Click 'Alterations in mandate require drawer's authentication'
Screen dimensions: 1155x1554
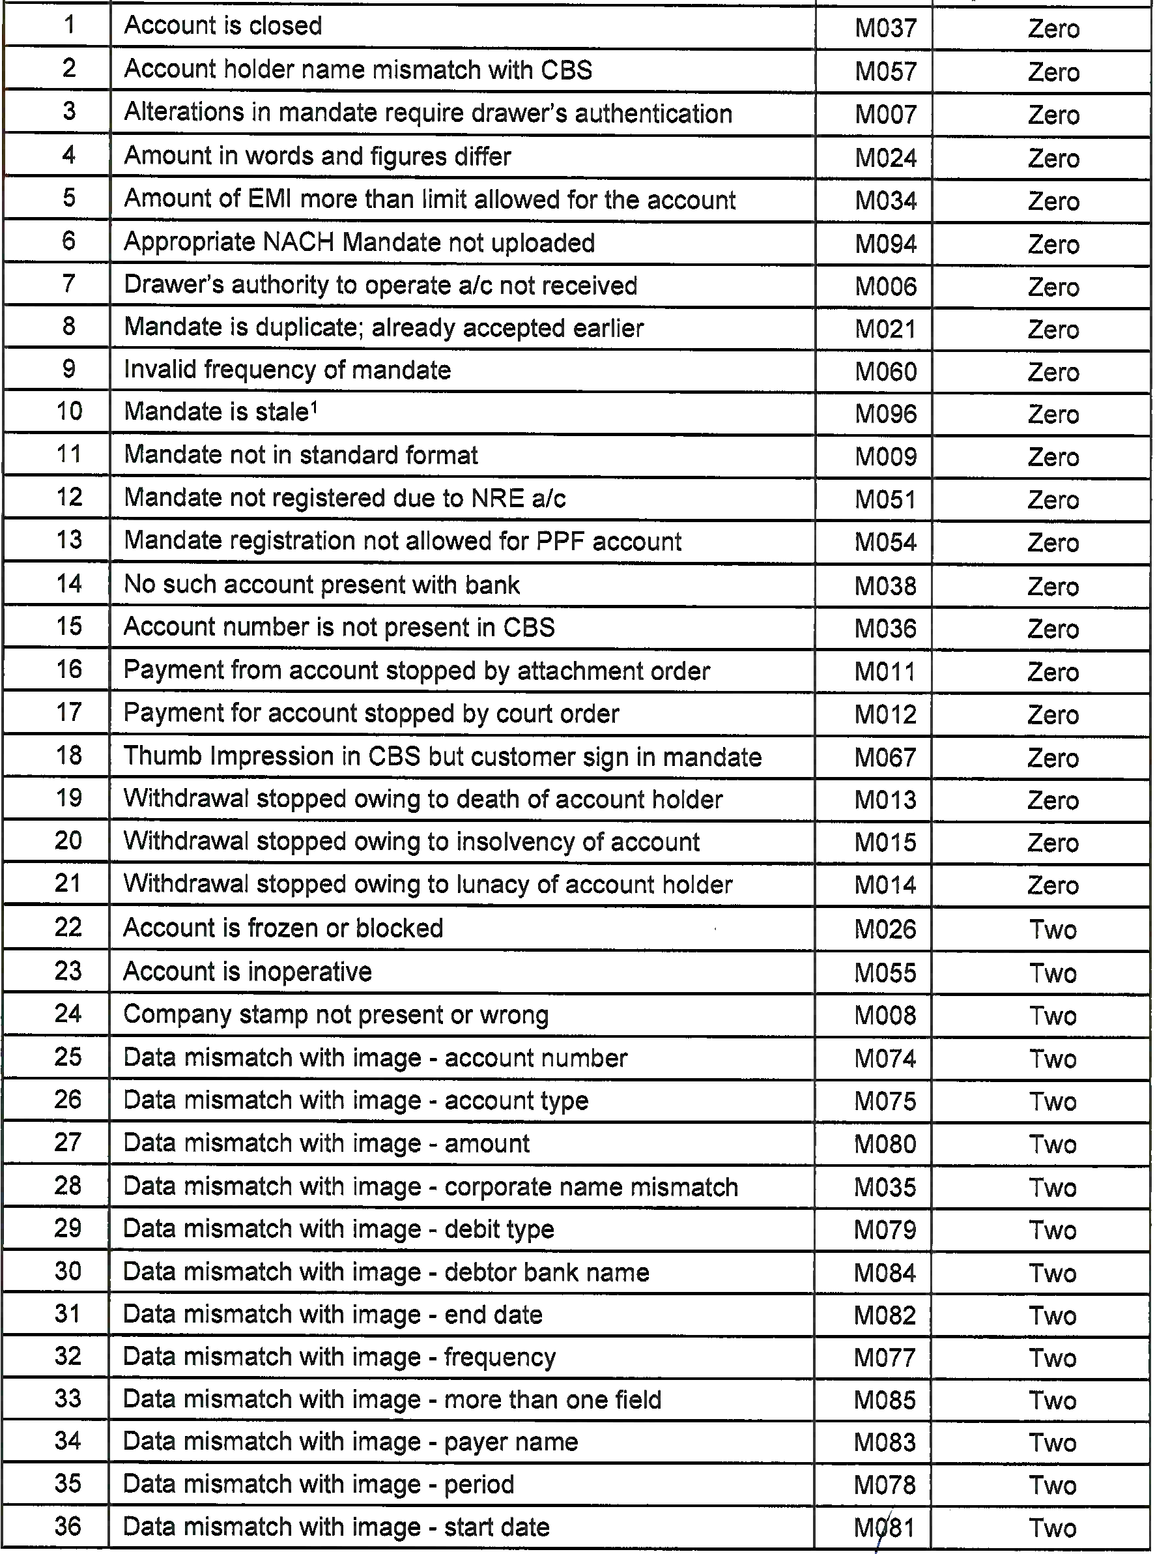point(428,113)
